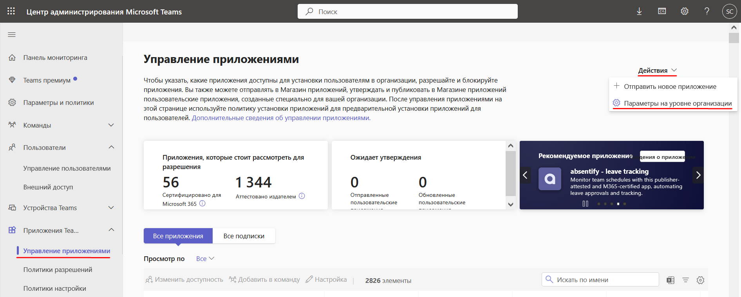
Task: Click the home icon beside Панель мониторинга
Action: point(12,58)
